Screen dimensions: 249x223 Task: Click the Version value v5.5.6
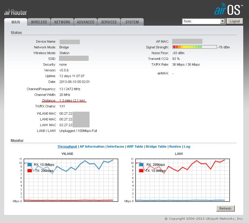pos(64,70)
